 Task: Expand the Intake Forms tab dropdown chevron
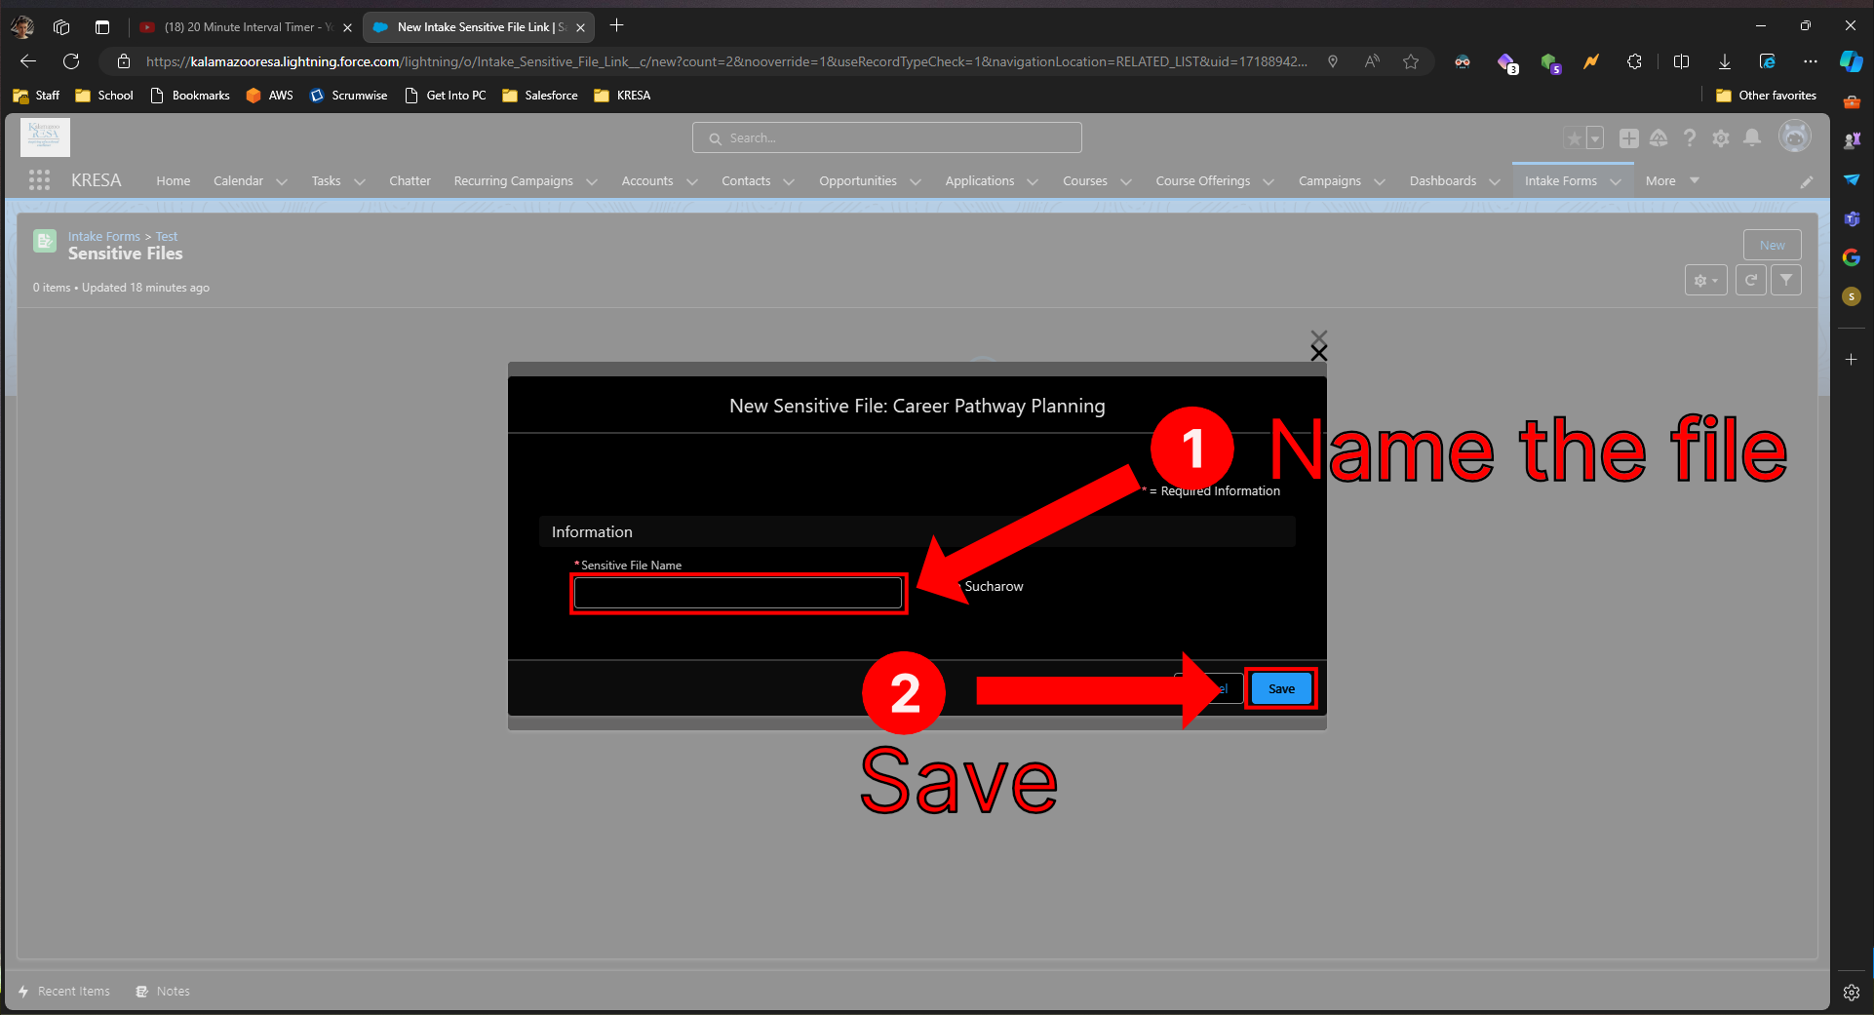pos(1616,182)
